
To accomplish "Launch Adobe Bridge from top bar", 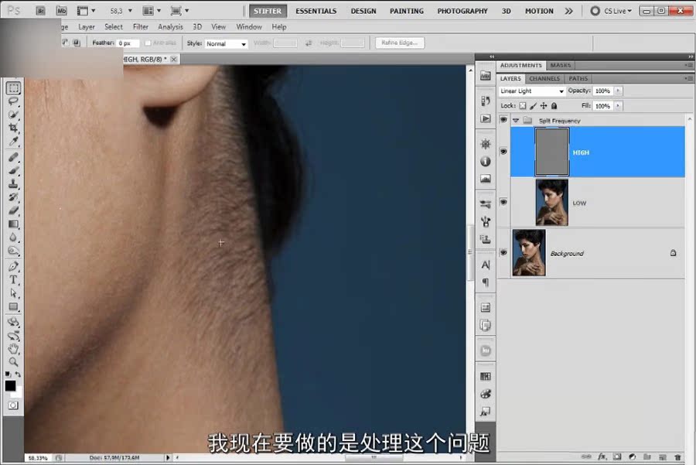I will coord(40,11).
